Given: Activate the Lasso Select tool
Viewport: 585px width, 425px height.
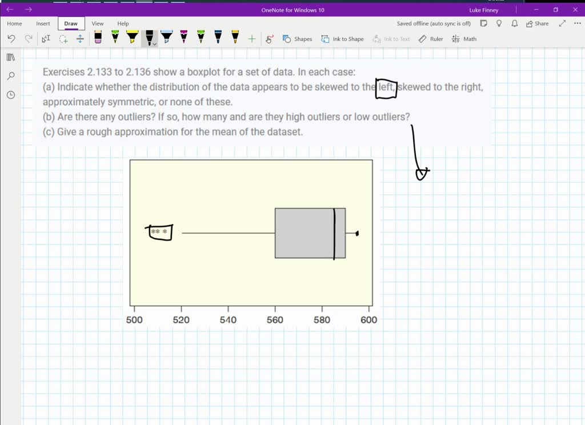Looking at the screenshot, I should click(x=46, y=39).
